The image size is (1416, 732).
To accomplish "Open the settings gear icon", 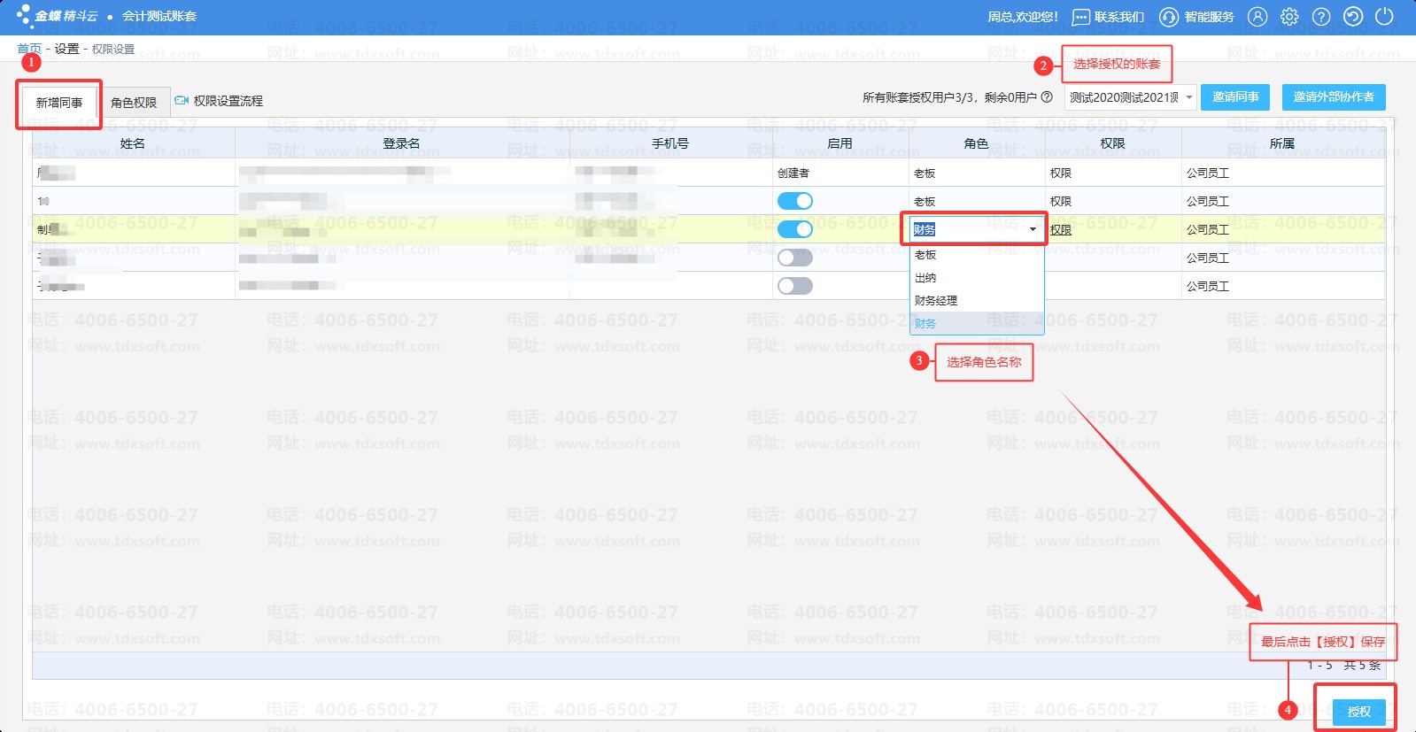I will tap(1289, 17).
